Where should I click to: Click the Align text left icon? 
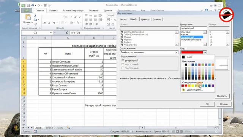pyautogui.click(x=86, y=20)
